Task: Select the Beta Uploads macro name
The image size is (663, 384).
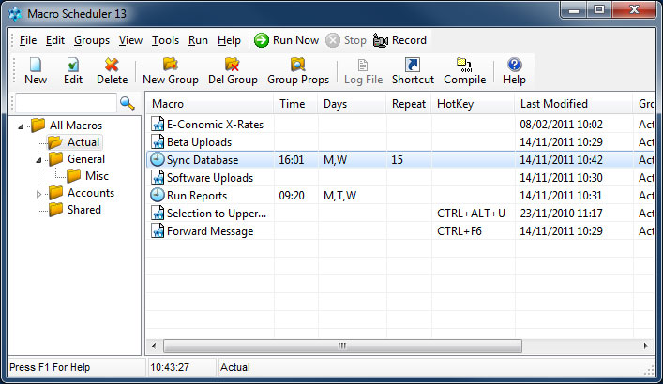Action: (x=199, y=142)
